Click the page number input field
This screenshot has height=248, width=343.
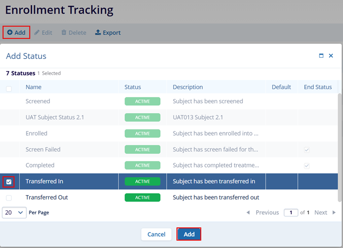[291, 213]
